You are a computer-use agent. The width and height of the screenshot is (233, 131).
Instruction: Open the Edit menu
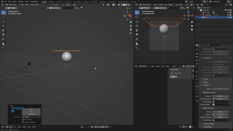9,1
